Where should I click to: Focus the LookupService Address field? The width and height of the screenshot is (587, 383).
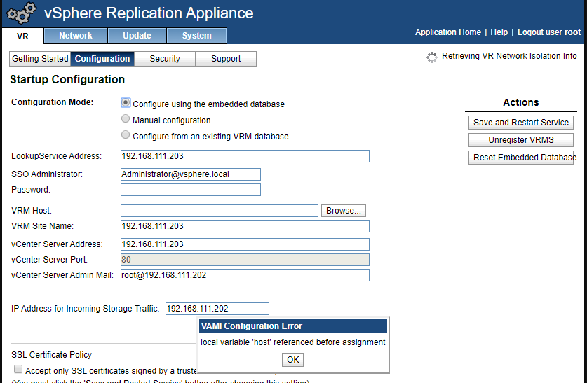pos(245,156)
